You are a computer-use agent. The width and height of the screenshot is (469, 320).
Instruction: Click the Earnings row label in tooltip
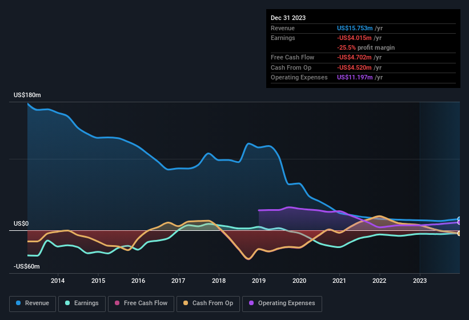click(x=283, y=38)
